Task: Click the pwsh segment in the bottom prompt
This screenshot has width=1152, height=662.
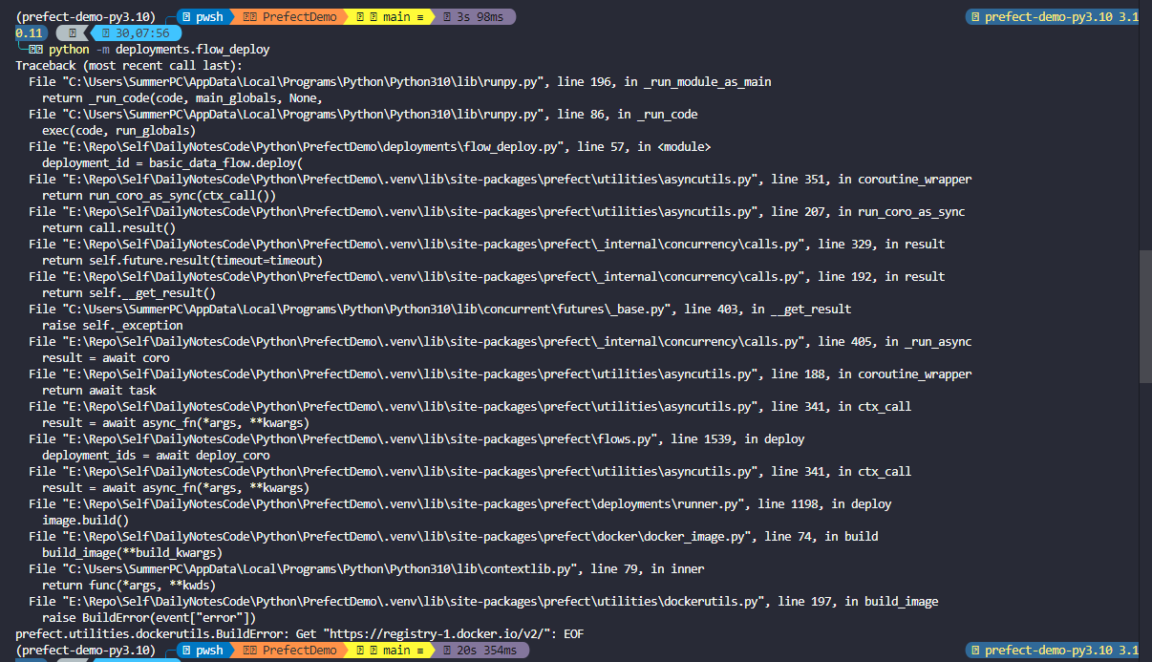Action: pyautogui.click(x=204, y=650)
